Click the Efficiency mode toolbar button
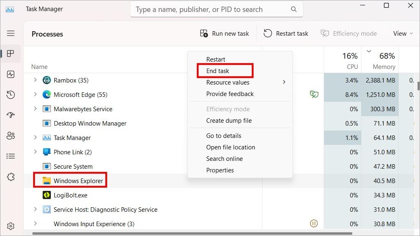420x236 pixels. pyautogui.click(x=349, y=34)
